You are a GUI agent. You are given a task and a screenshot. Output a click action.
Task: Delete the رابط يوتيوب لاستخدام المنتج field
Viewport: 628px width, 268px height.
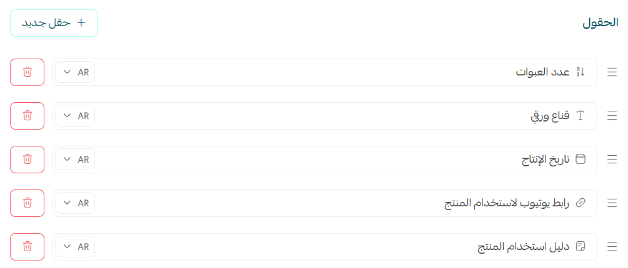click(x=27, y=203)
